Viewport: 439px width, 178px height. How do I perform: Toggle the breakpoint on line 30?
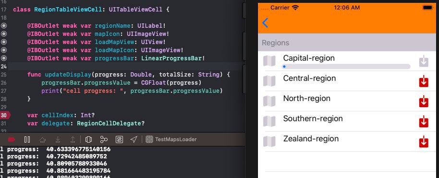5,115
